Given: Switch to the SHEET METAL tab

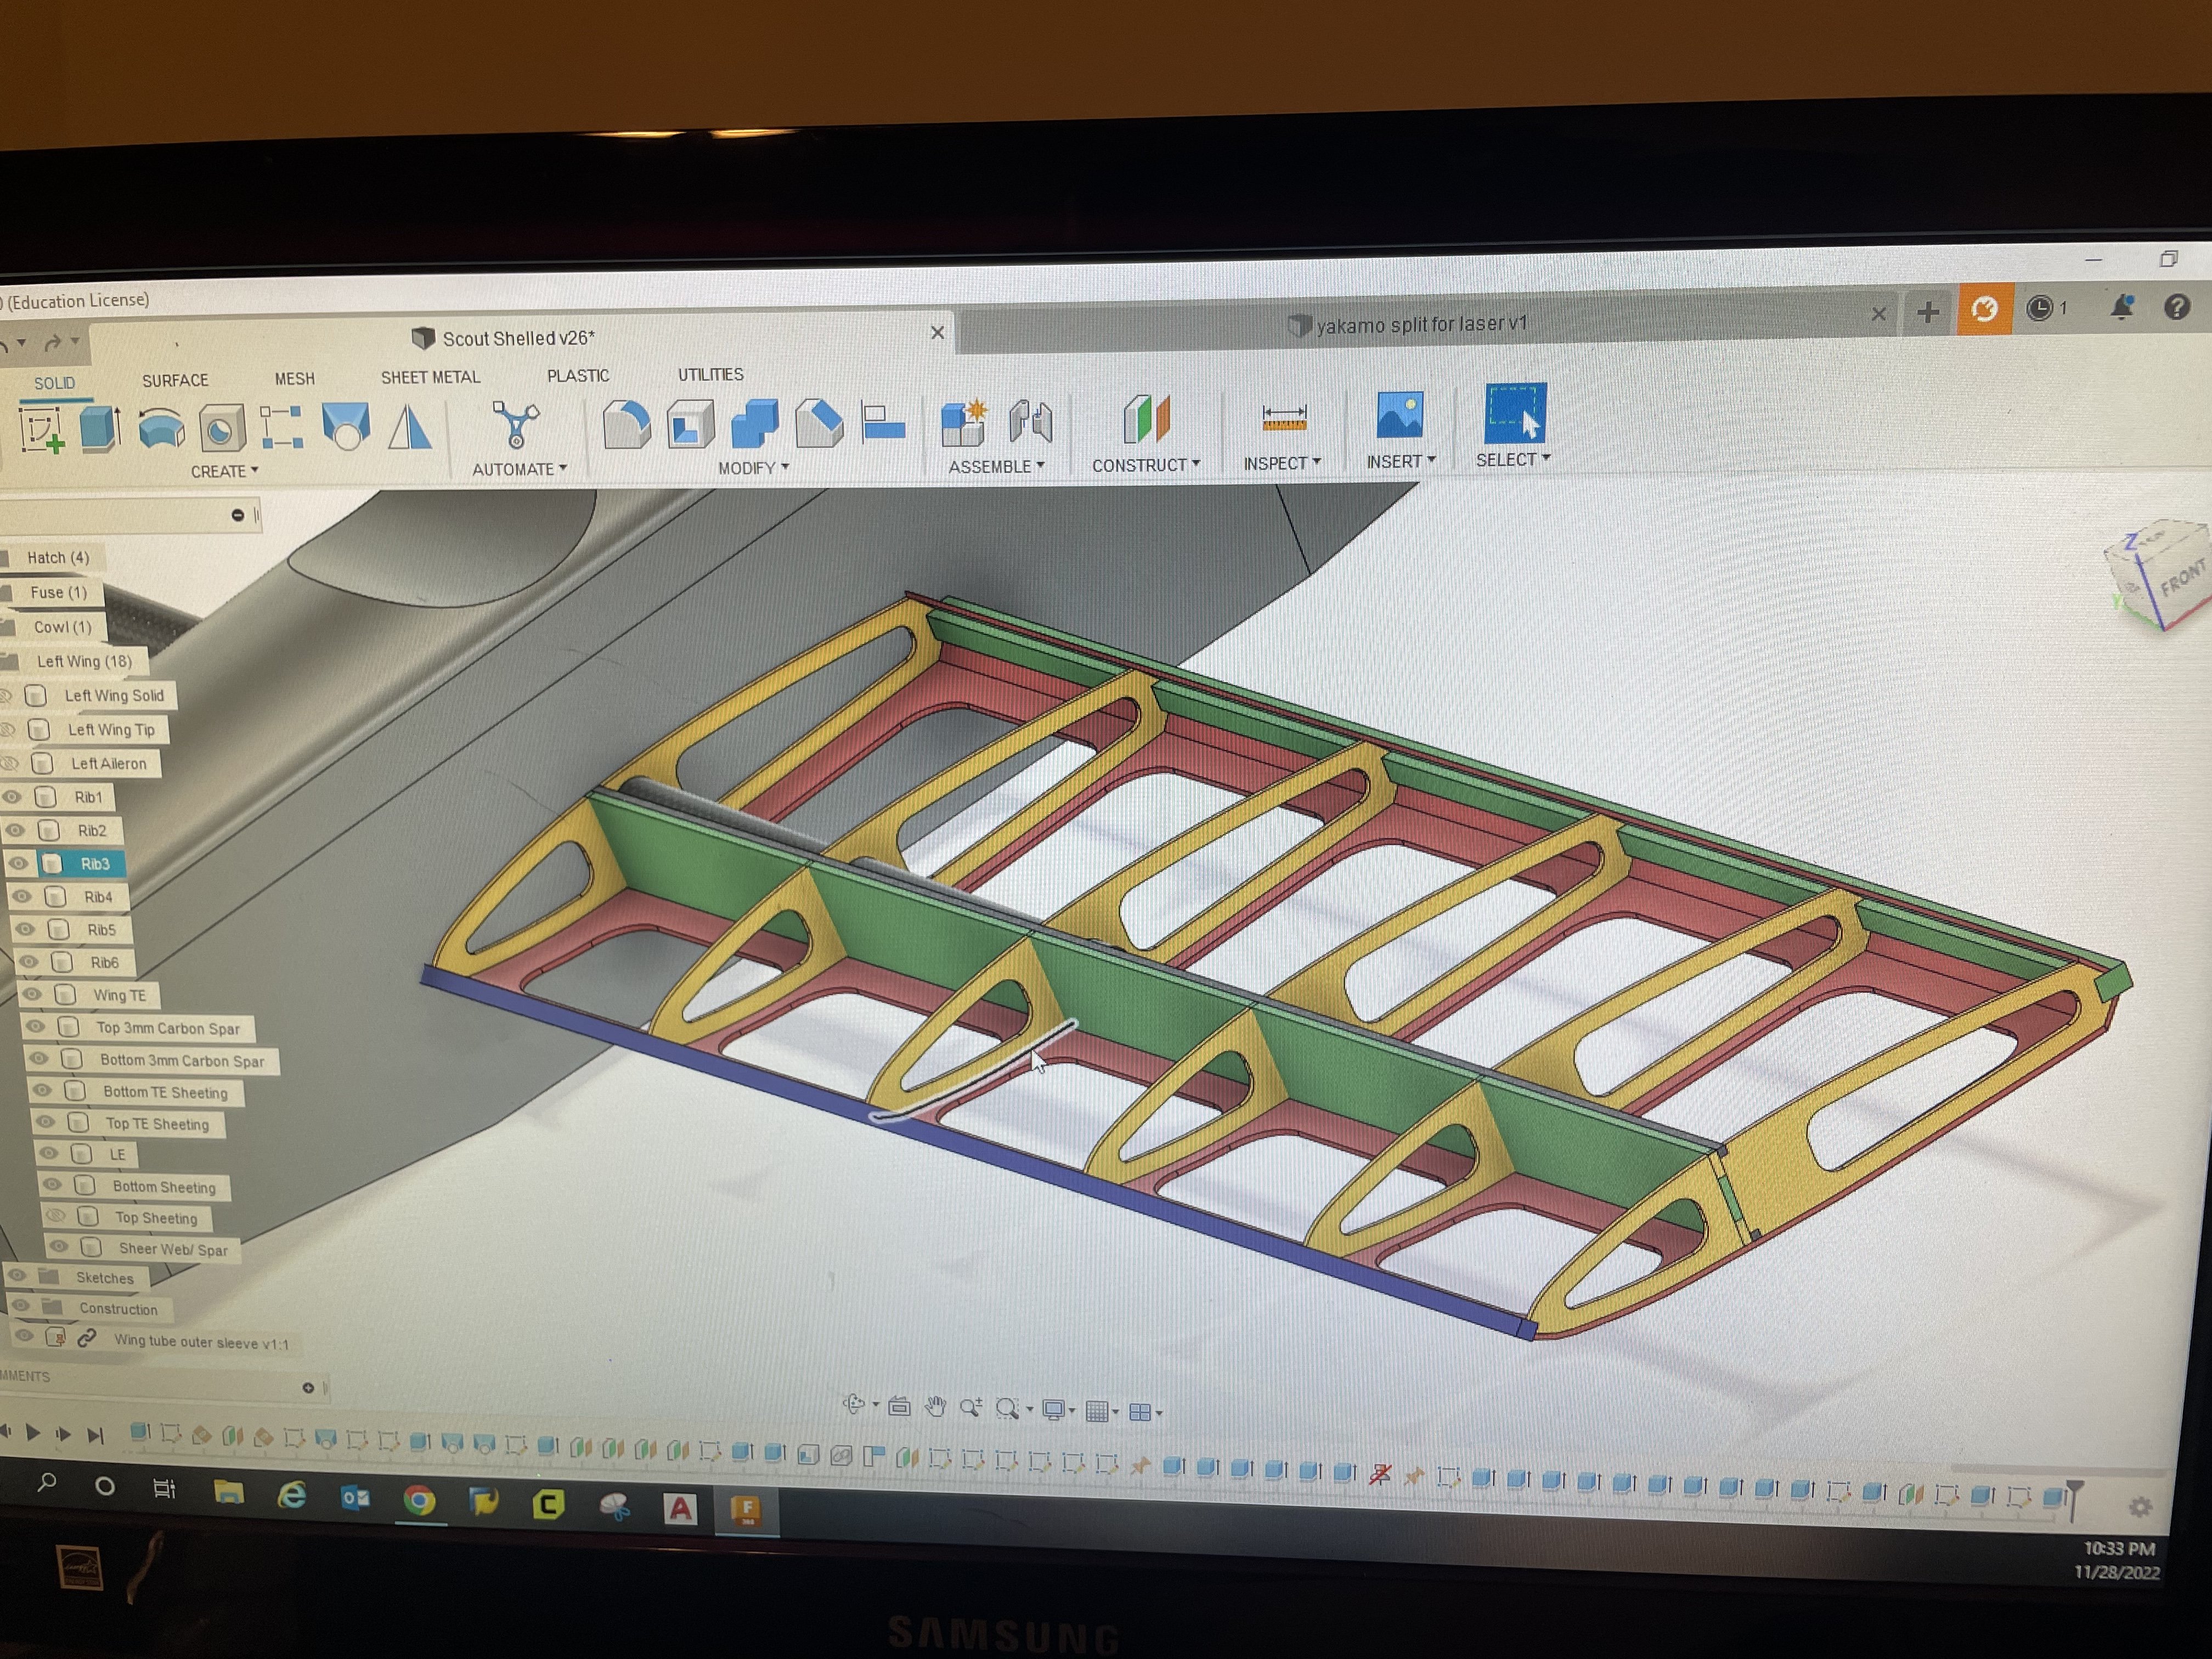Looking at the screenshot, I should [x=430, y=377].
